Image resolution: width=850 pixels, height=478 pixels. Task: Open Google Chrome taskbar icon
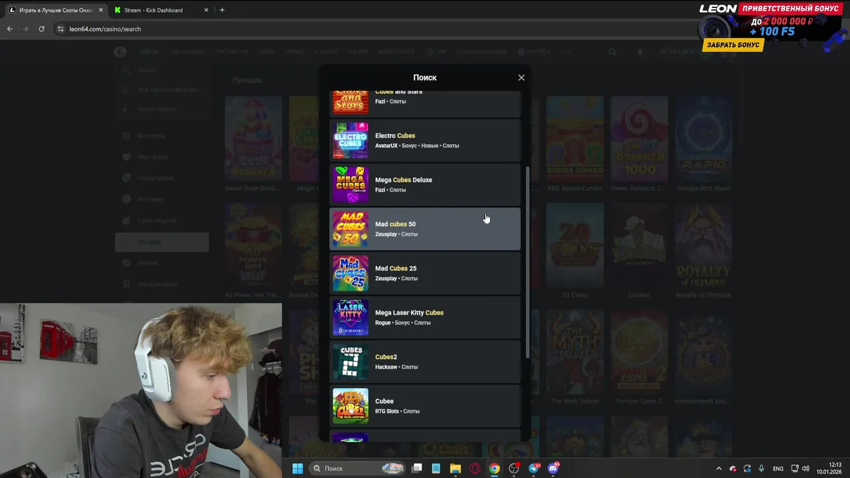pyautogui.click(x=495, y=469)
